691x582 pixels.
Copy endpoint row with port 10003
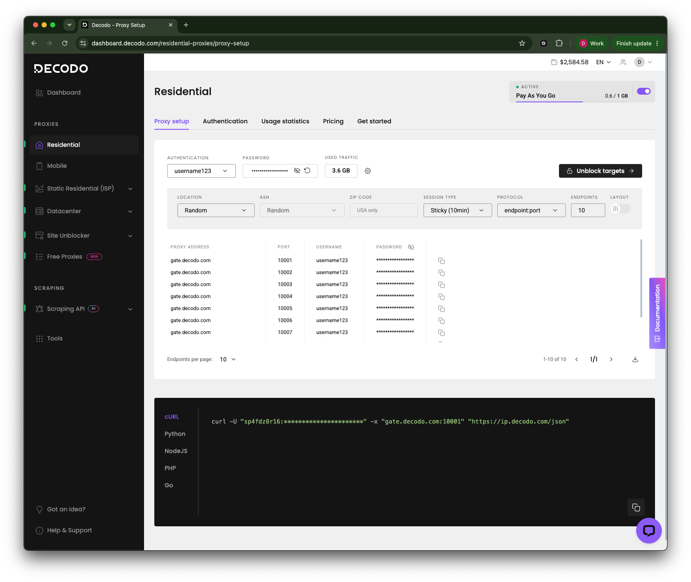point(442,285)
